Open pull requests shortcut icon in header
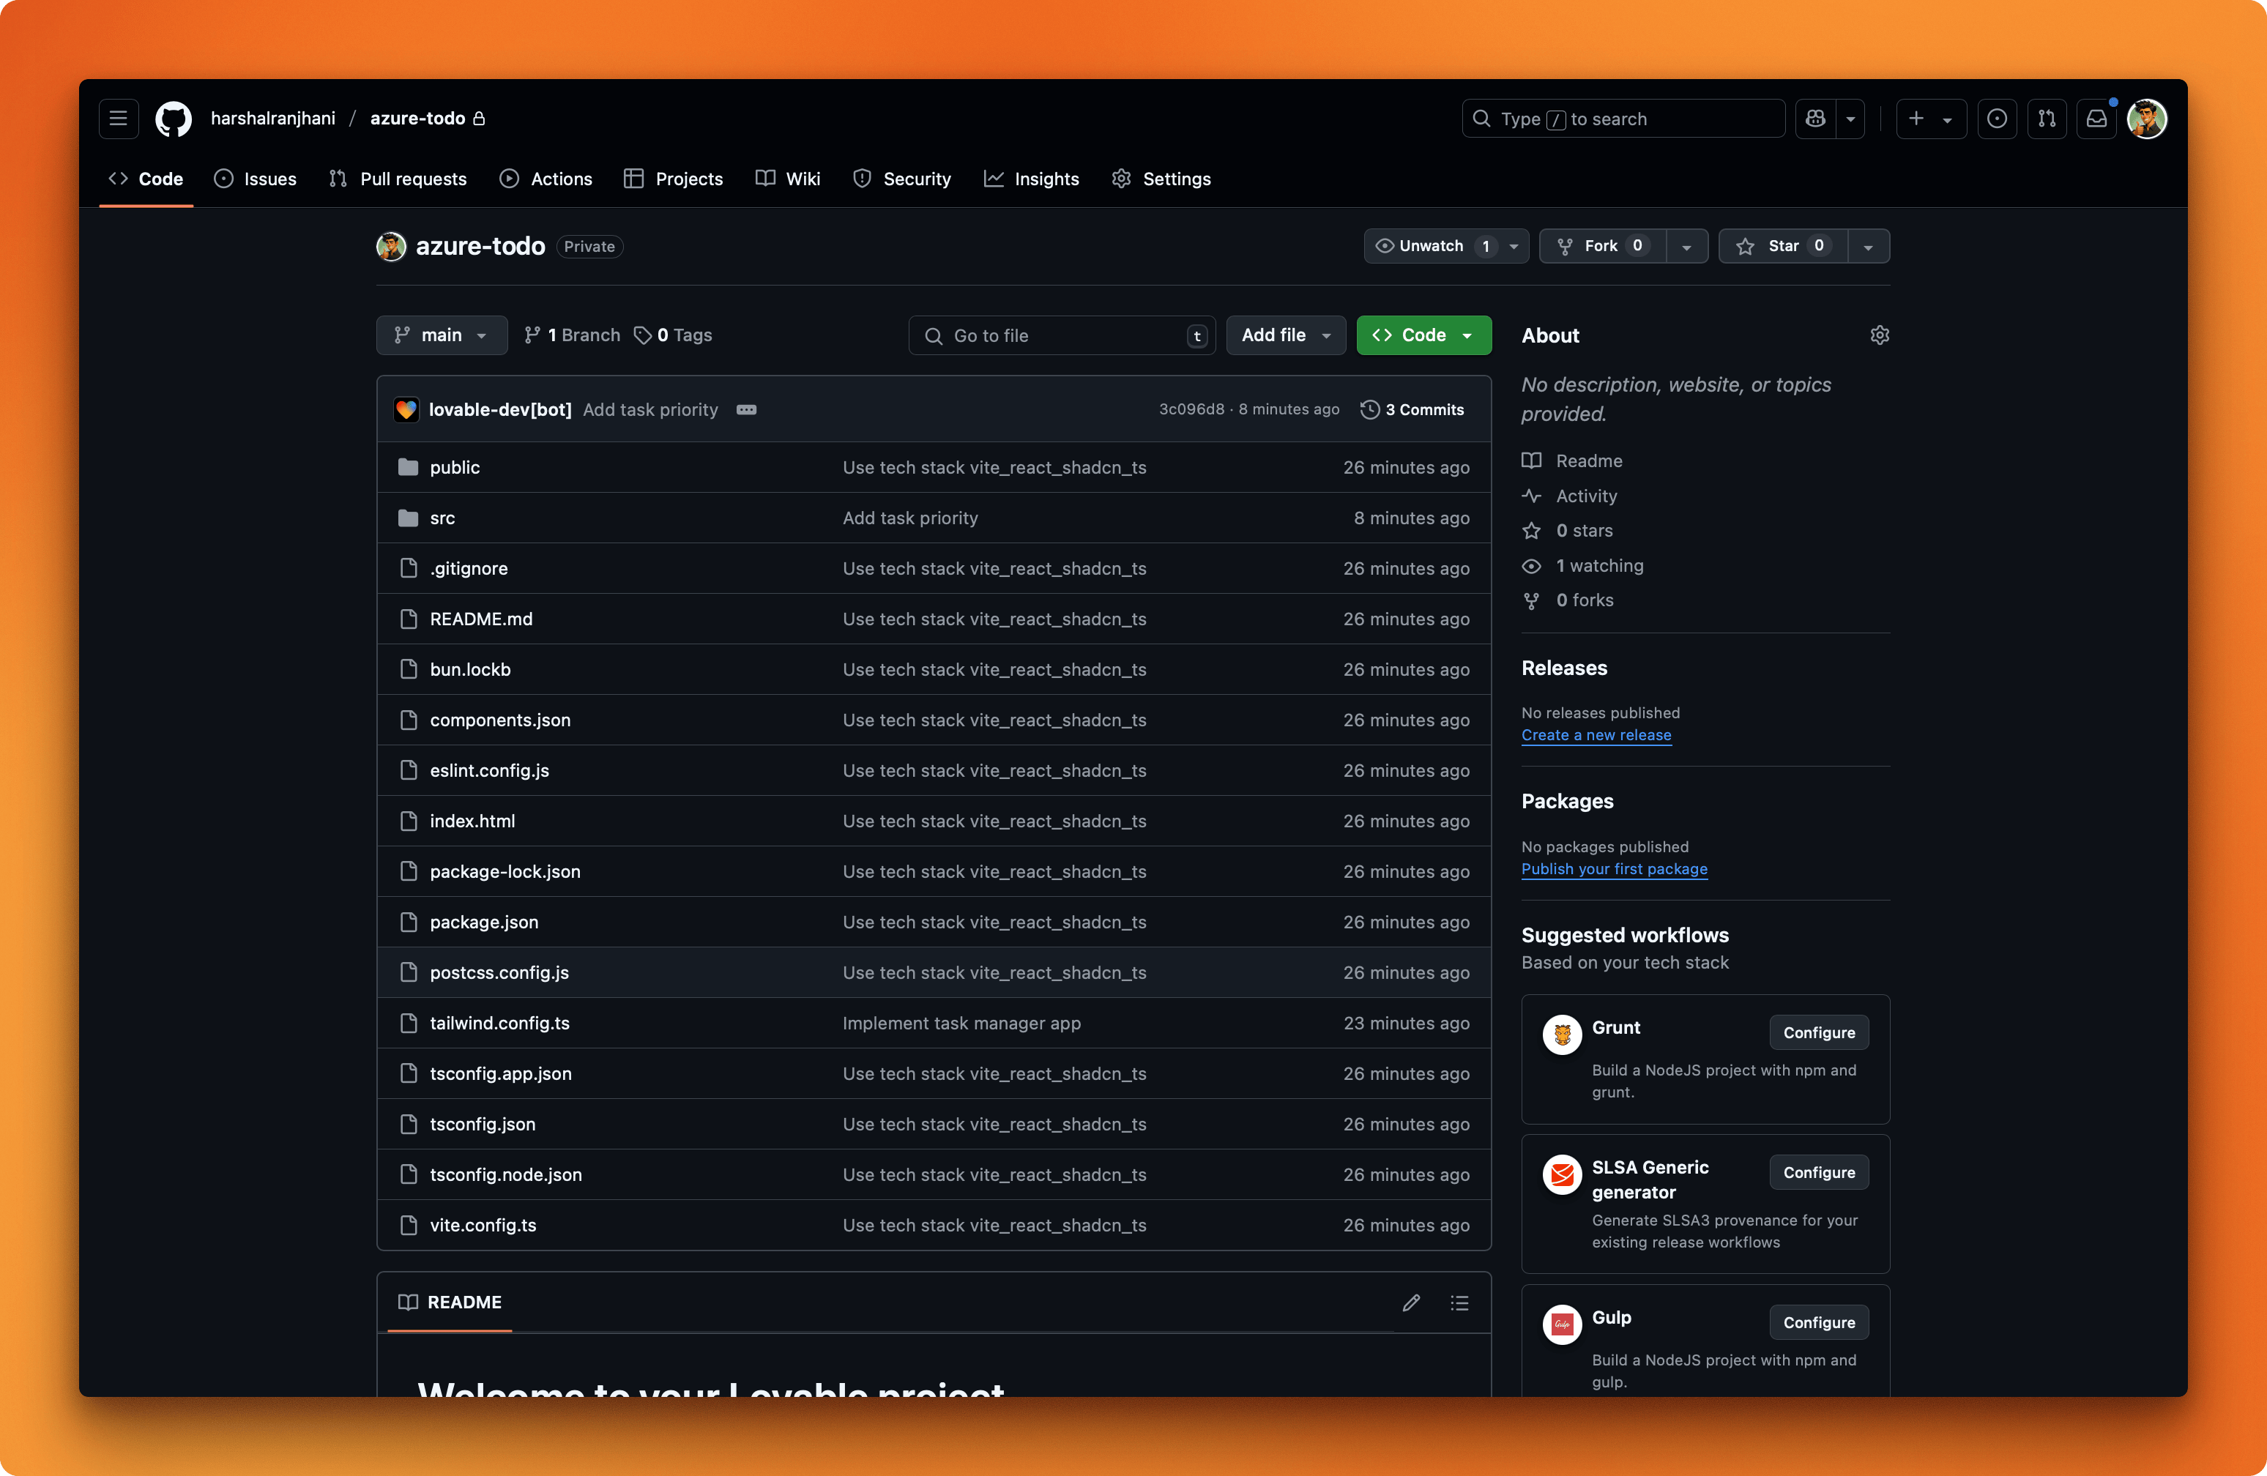Image resolution: width=2267 pixels, height=1476 pixels. pyautogui.click(x=2047, y=119)
